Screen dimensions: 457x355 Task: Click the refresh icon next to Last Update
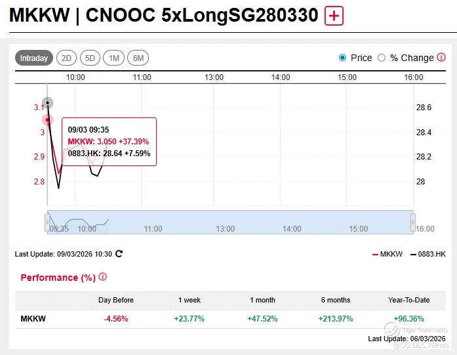click(x=119, y=253)
